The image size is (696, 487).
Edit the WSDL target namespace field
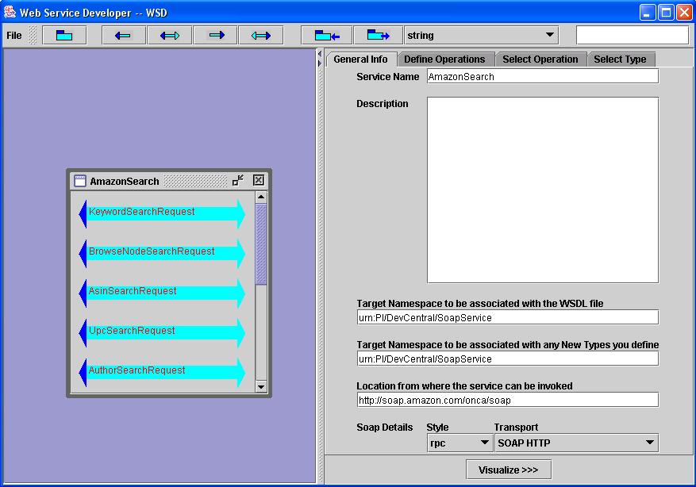[508, 317]
